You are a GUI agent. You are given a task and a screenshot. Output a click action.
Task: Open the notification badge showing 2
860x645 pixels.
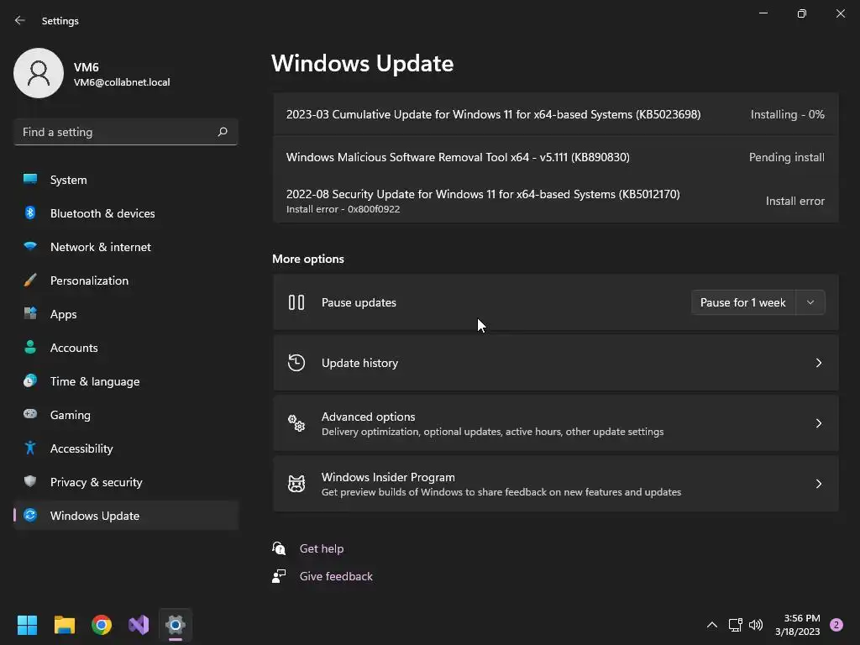tap(836, 625)
